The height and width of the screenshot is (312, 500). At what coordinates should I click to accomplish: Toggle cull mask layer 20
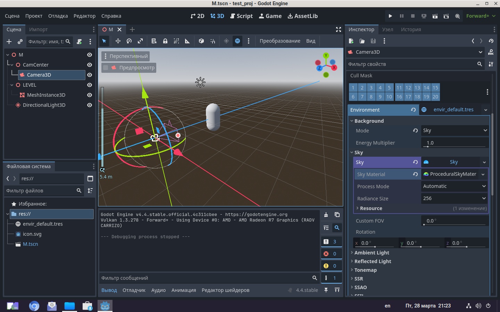point(435,97)
